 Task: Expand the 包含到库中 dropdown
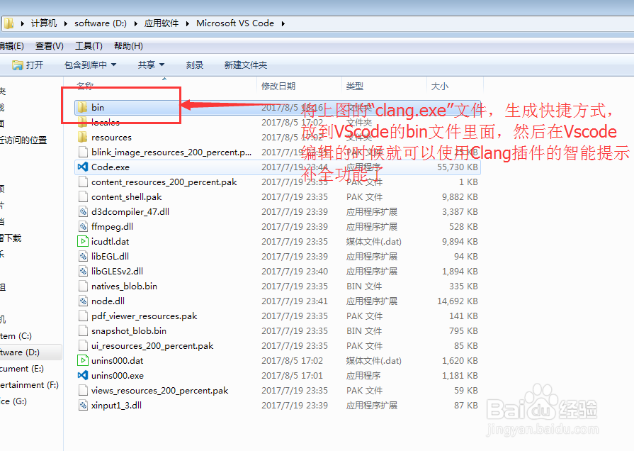click(89, 65)
